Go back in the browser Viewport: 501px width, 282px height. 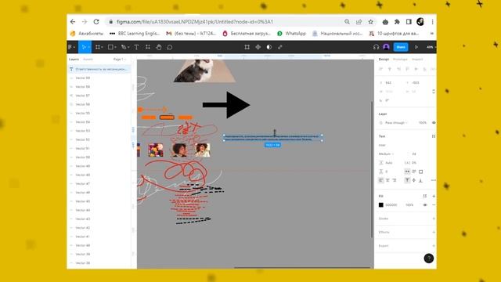(73, 22)
